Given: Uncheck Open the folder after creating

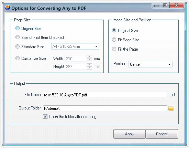Looking at the screenshot, I should tap(45, 117).
